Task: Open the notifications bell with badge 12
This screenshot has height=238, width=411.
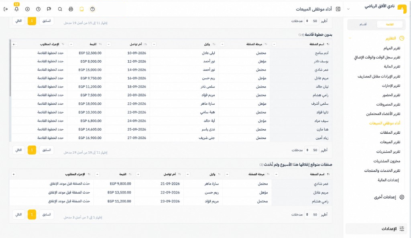Action: [16, 9]
